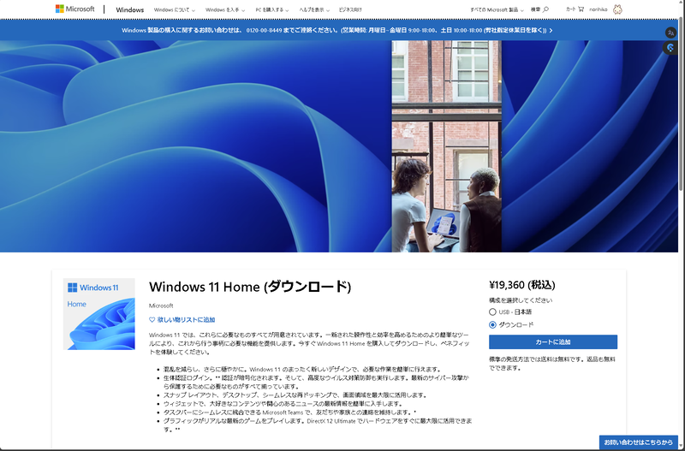Expand the Windows を入手 menu
The height and width of the screenshot is (451, 685).
[225, 9]
